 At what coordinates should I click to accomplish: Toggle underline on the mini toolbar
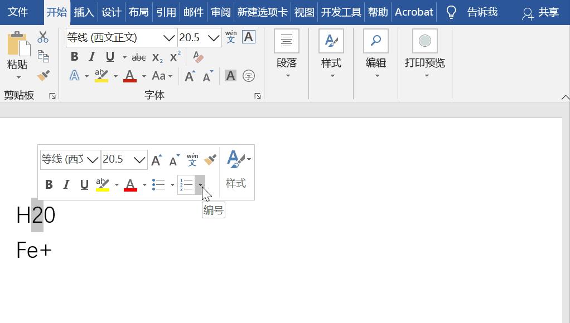pos(84,184)
